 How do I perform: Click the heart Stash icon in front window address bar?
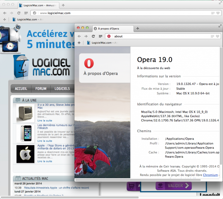pos(218,36)
